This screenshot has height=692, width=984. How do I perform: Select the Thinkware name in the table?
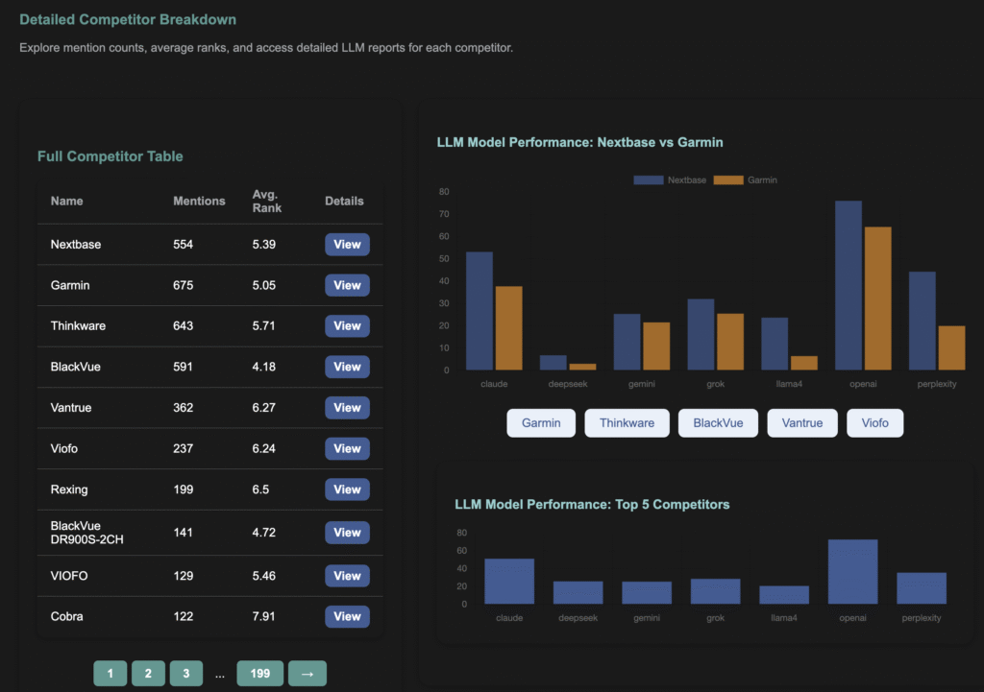coord(79,326)
